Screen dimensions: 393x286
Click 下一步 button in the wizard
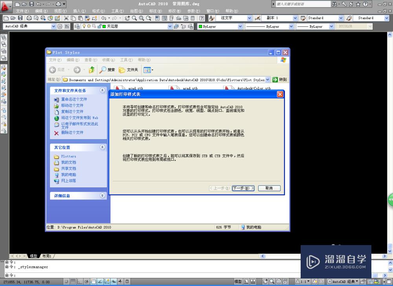coord(243,188)
